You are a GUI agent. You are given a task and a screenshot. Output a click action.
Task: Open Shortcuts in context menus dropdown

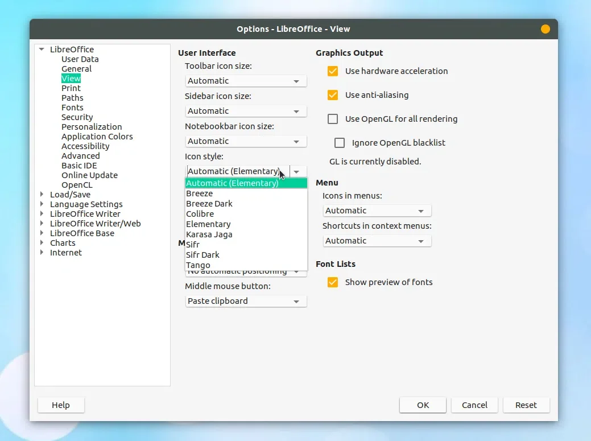[377, 241]
